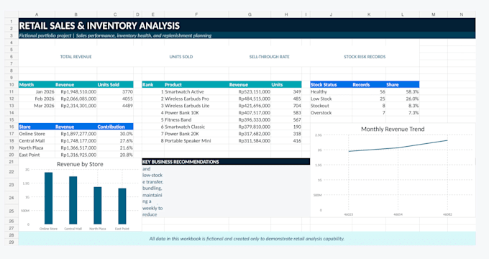Click the 'Units Sold' header cell
This screenshot has width=489, height=259.
point(115,85)
